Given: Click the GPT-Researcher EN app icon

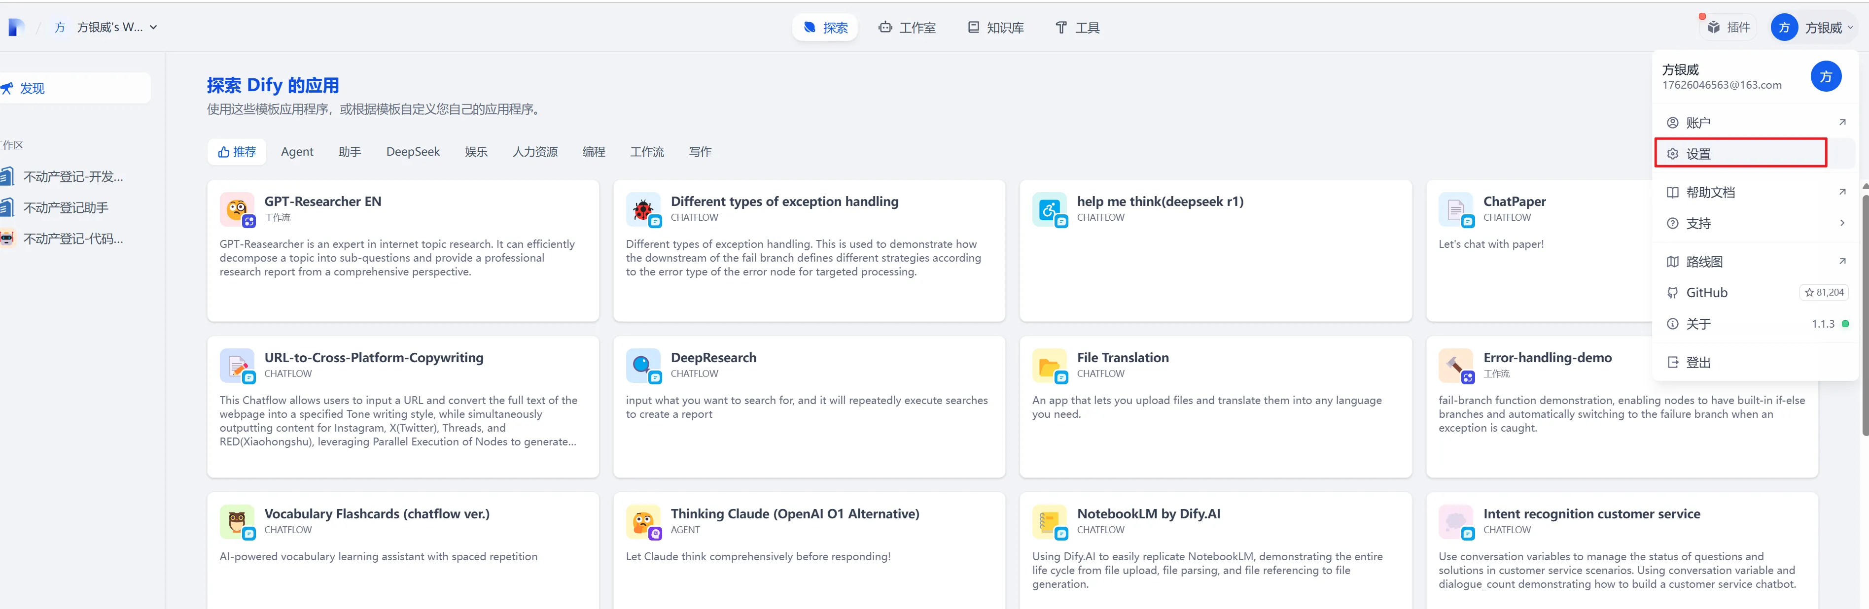Looking at the screenshot, I should (237, 209).
